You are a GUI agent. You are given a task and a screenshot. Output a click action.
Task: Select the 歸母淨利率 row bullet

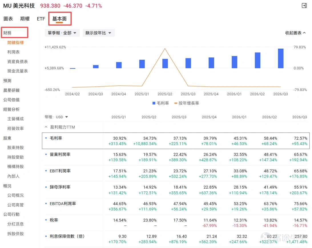click(46, 187)
